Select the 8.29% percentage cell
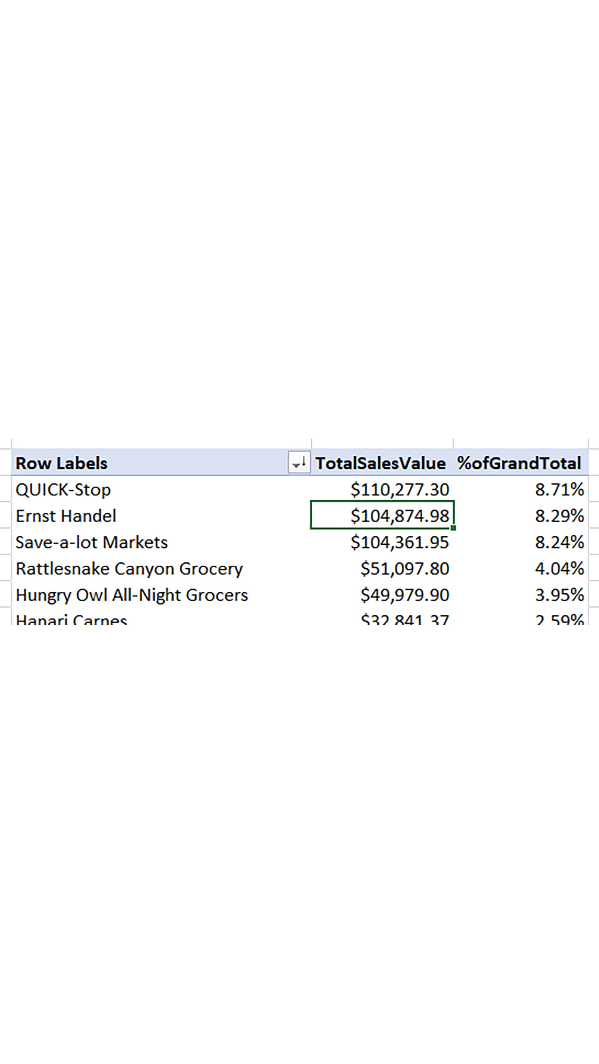599x1064 pixels. pyautogui.click(x=559, y=516)
